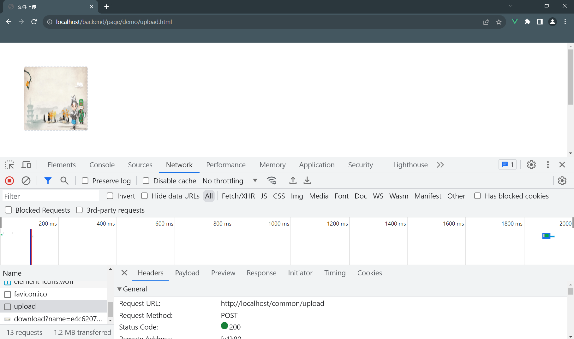Open the Preview tab

(x=223, y=273)
